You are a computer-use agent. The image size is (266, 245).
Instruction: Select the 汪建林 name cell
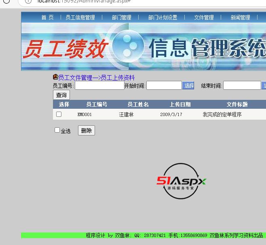tap(126, 114)
